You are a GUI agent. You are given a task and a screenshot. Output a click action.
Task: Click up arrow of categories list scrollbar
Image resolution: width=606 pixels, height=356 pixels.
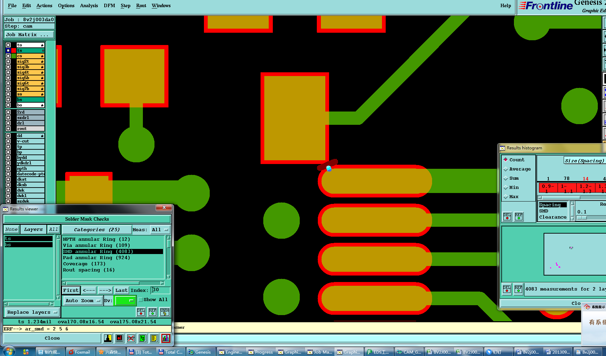pos(168,237)
